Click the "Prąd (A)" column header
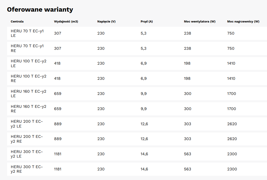 (x=147, y=21)
